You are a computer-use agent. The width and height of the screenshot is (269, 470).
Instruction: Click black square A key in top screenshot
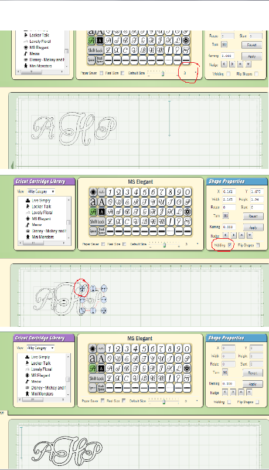pos(100,40)
